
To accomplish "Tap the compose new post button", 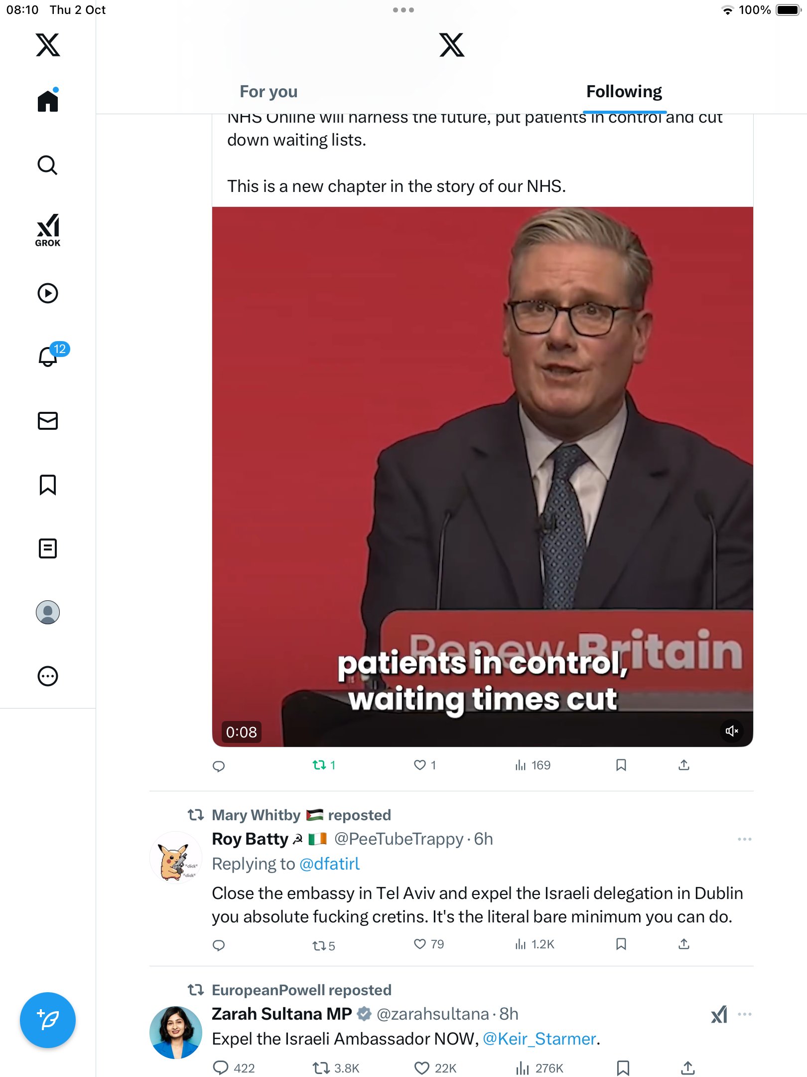I will pyautogui.click(x=48, y=1020).
